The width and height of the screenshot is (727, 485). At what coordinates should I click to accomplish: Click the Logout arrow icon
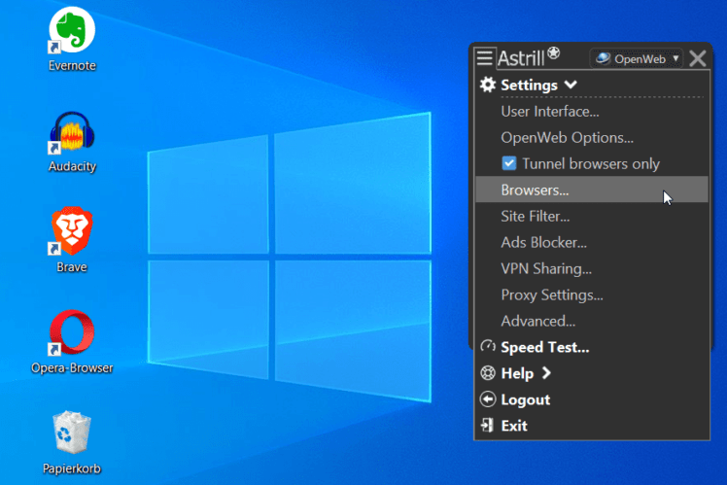(488, 399)
